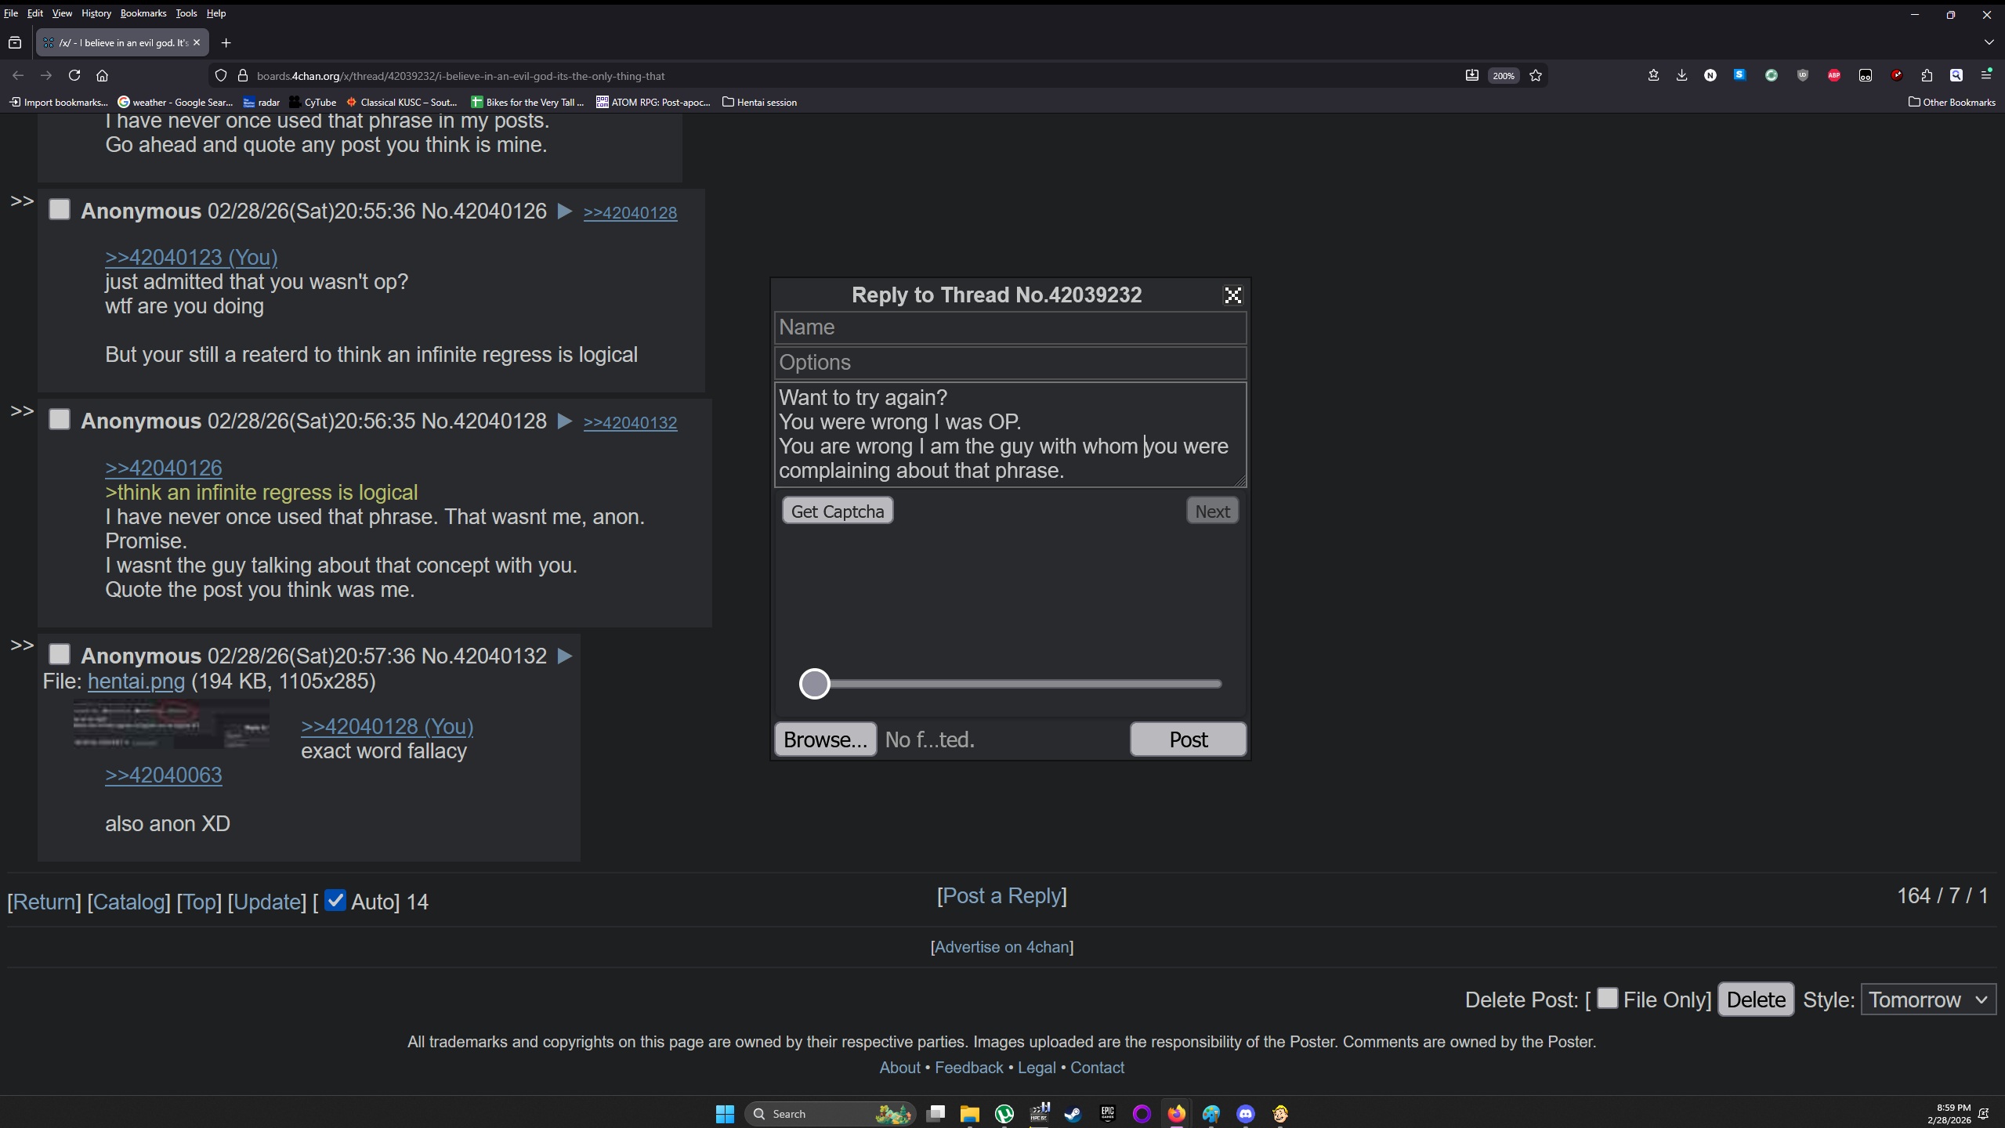Screen dimensions: 2005x1128
Task: Open the Firefox downloads arrow icon
Action: point(1681,75)
